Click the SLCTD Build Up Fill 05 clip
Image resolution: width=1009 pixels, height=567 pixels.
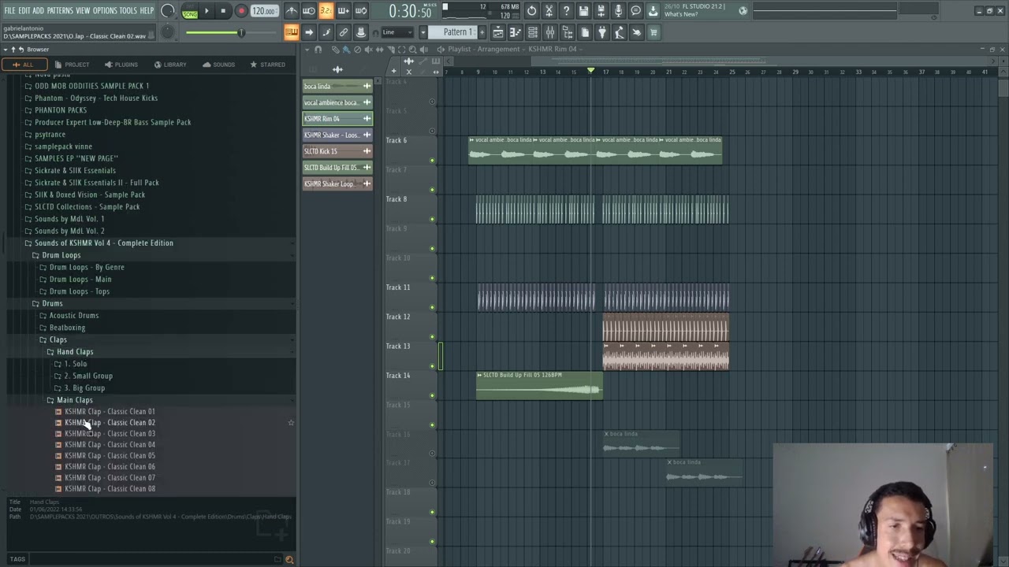point(539,385)
